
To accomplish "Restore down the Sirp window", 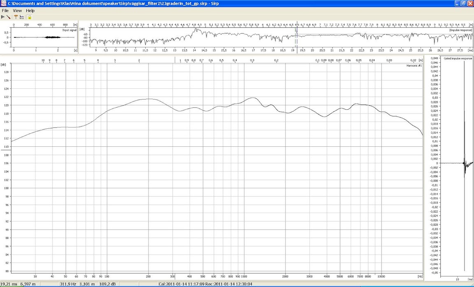I will 464,3.
